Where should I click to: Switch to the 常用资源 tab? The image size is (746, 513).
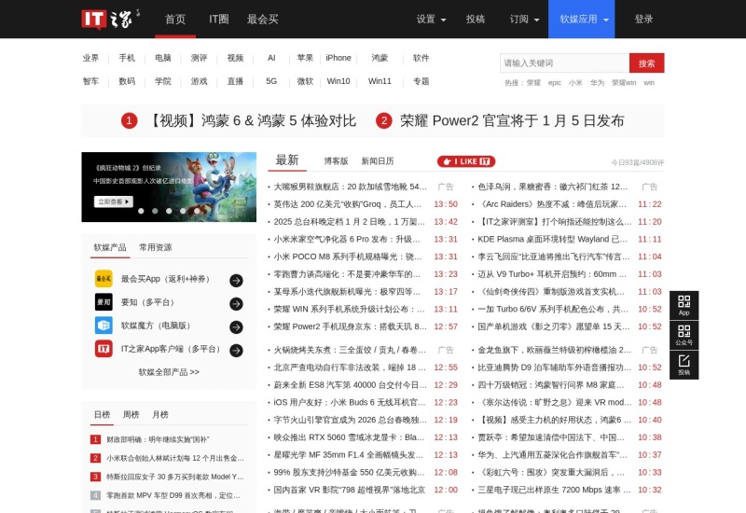pyautogui.click(x=156, y=247)
